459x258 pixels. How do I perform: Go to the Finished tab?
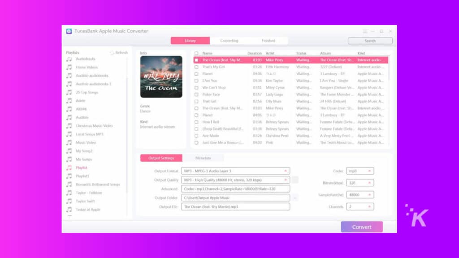(268, 41)
